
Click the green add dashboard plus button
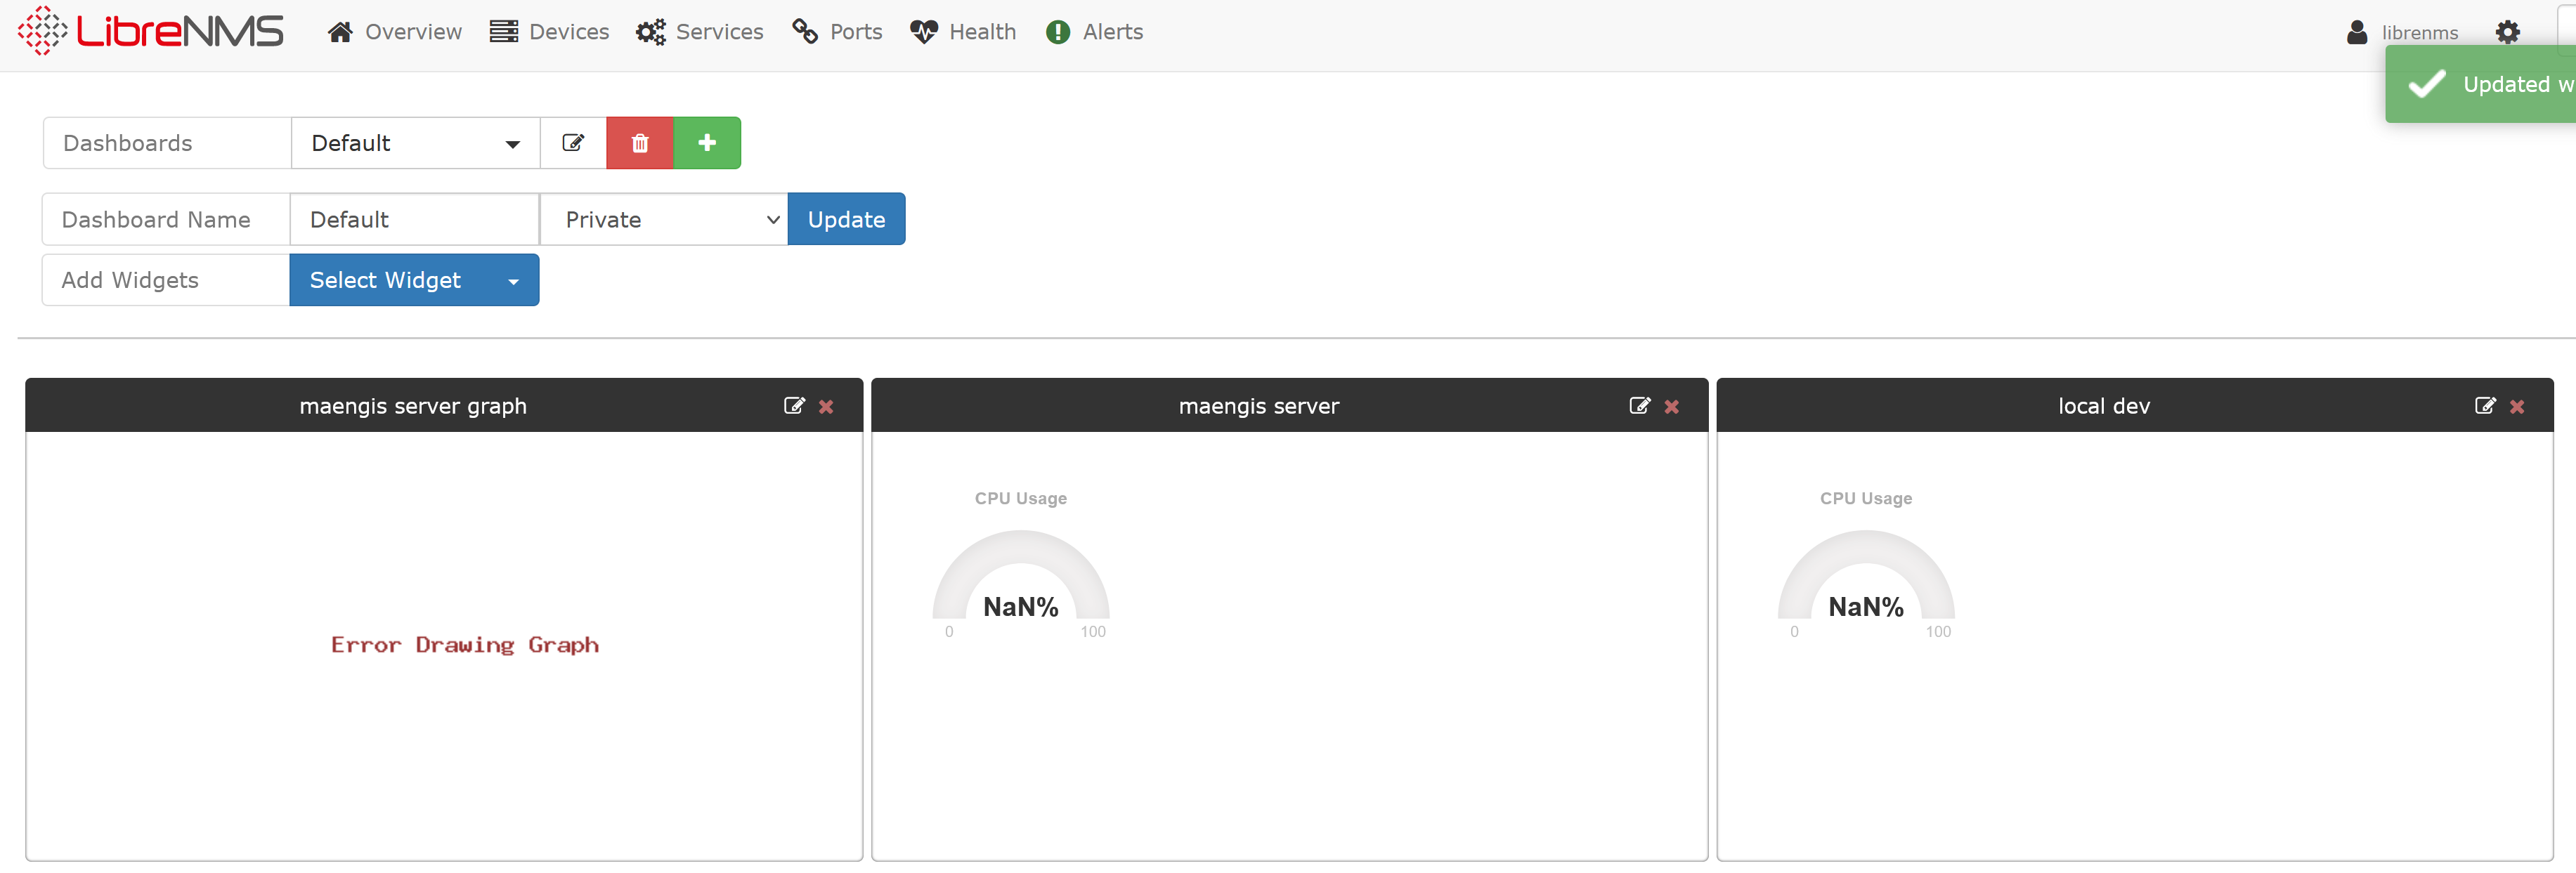click(x=707, y=143)
